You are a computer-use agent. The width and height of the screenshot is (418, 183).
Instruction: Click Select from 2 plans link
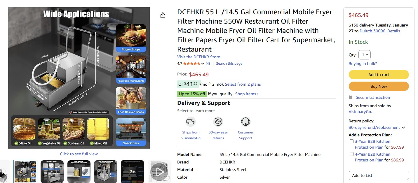243,84
